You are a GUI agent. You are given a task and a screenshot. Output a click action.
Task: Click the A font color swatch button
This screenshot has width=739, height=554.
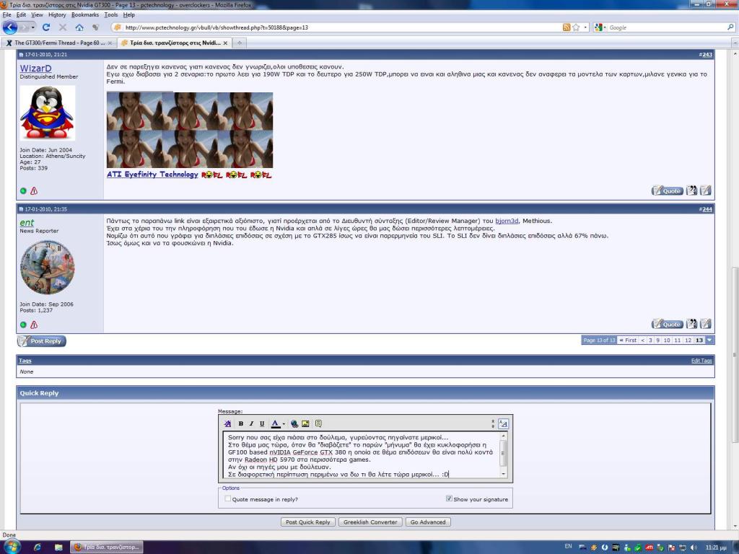click(x=276, y=423)
